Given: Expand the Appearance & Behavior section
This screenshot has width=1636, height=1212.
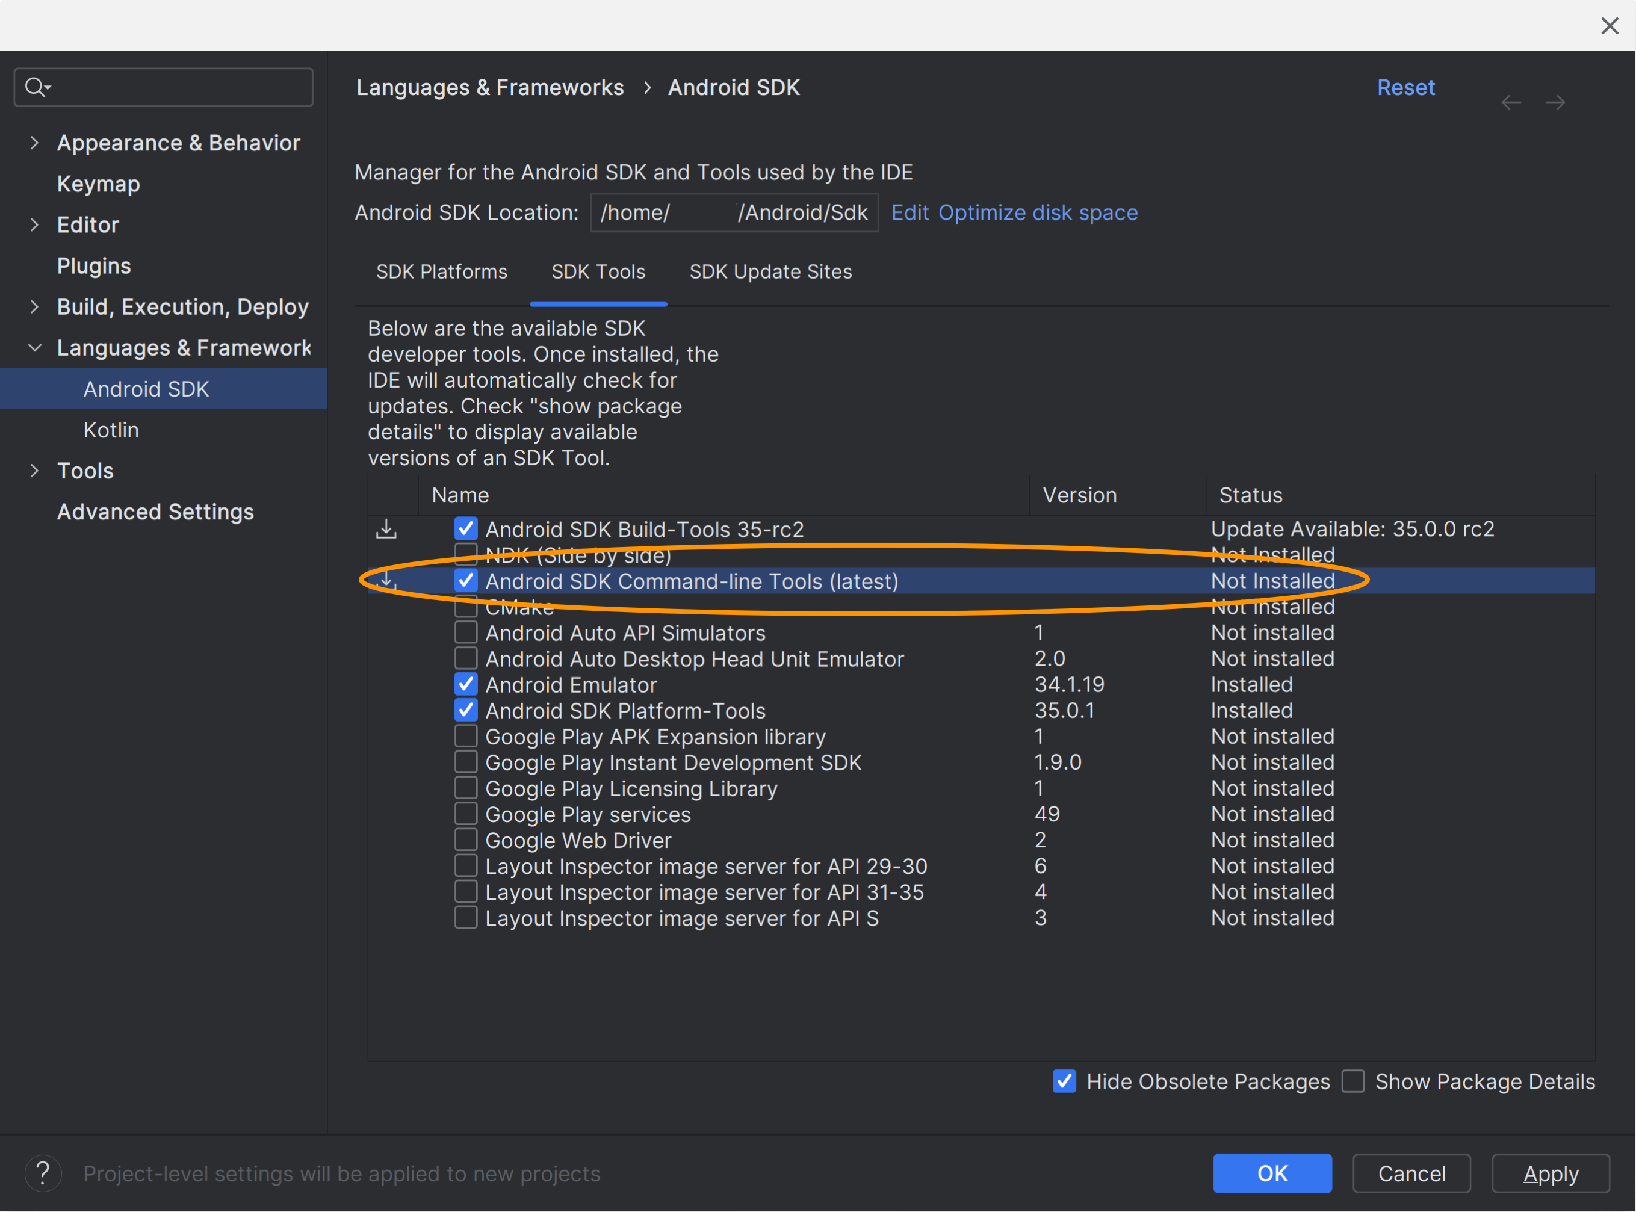Looking at the screenshot, I should pos(34,143).
